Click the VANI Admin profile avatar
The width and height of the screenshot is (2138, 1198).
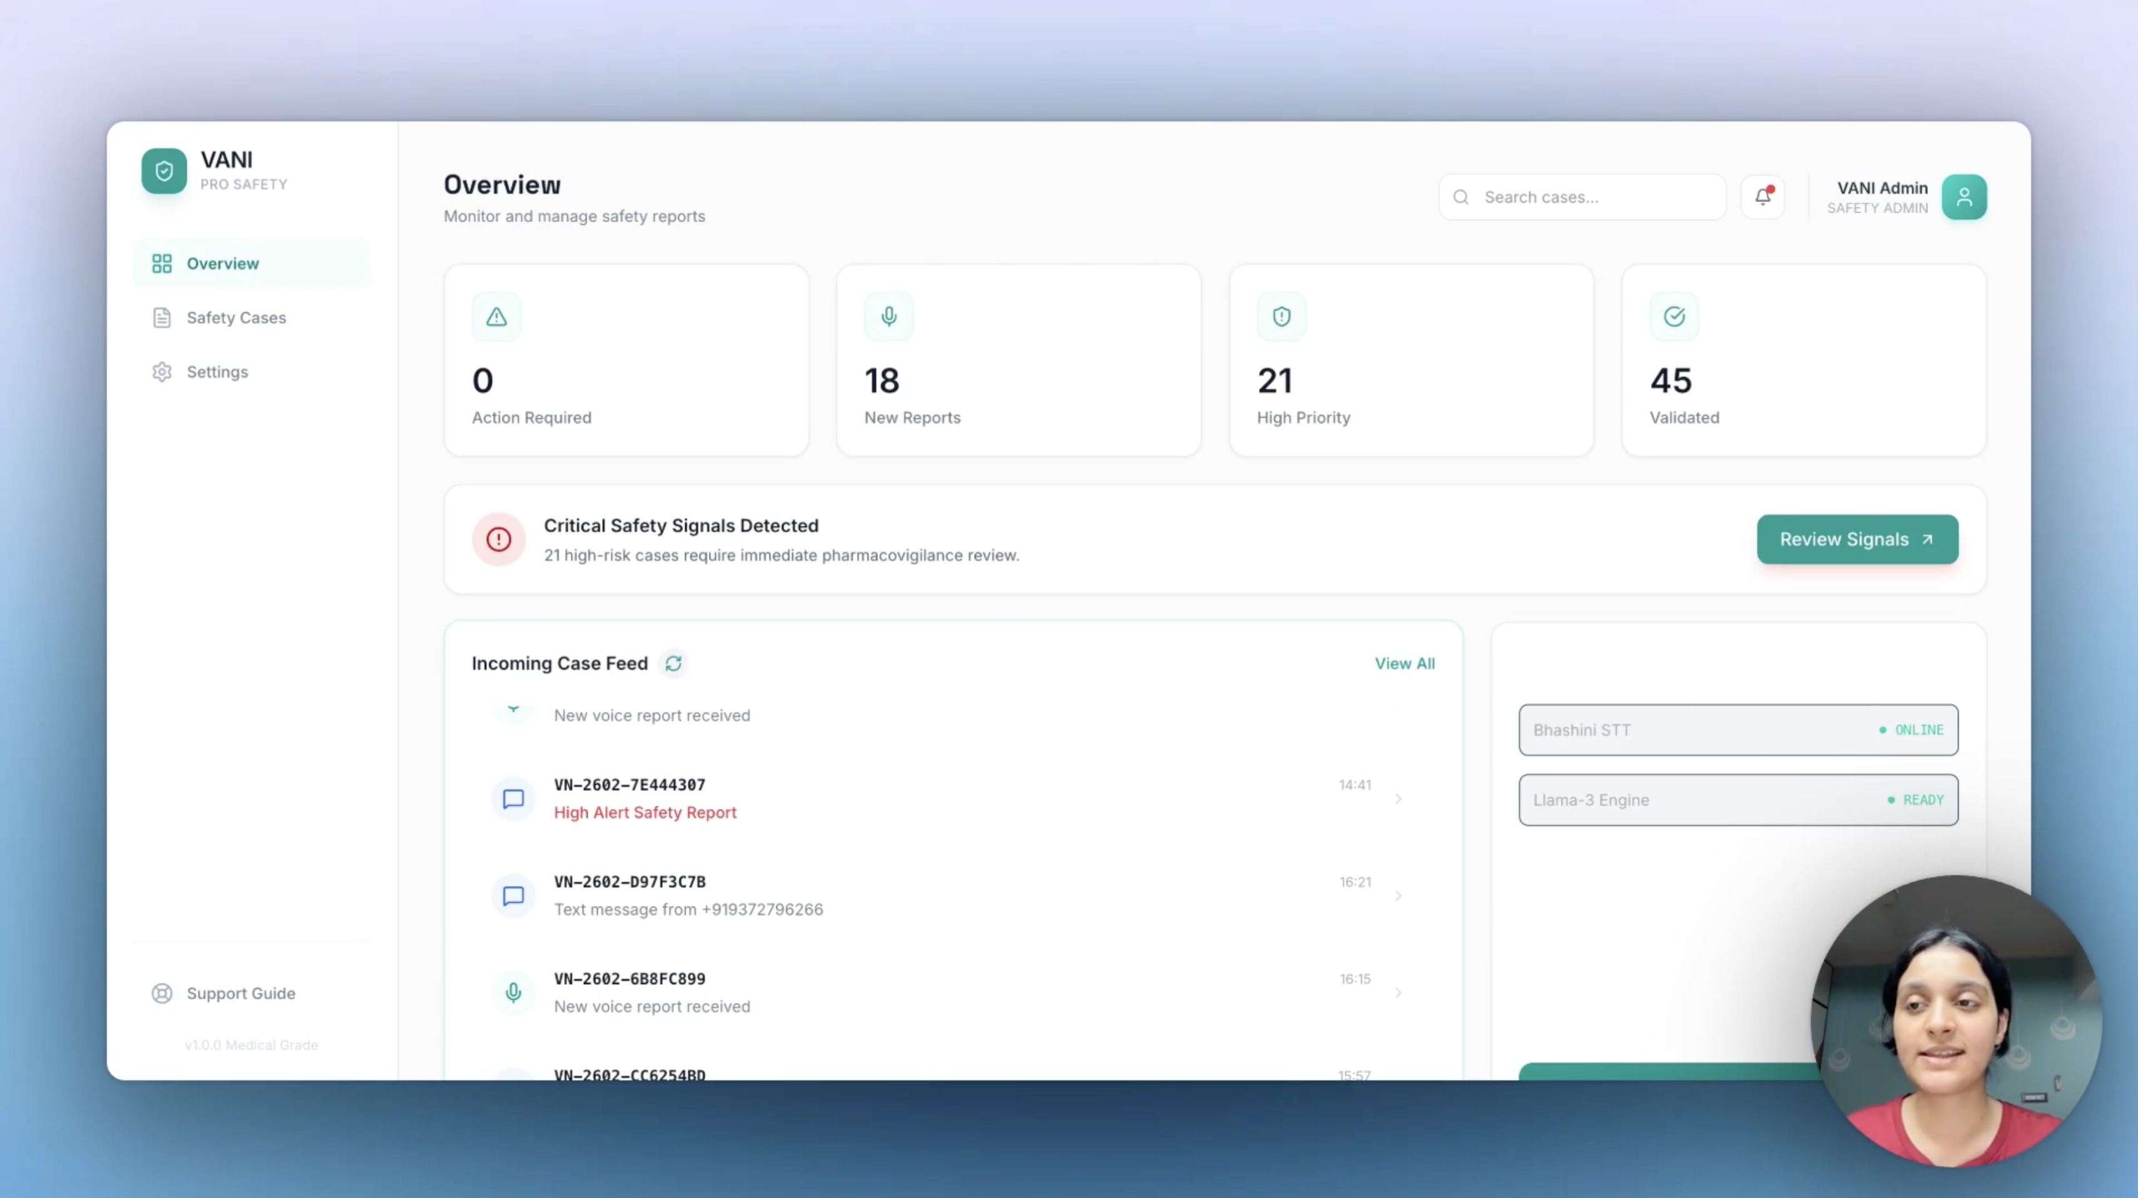pos(1964,197)
